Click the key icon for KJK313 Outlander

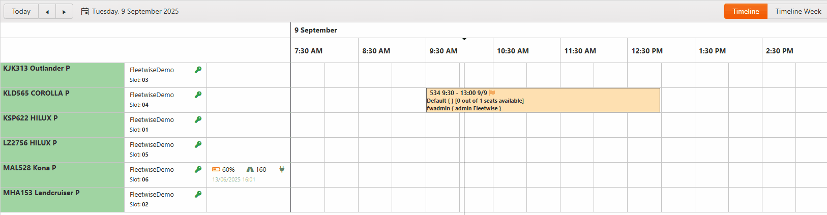click(x=198, y=70)
